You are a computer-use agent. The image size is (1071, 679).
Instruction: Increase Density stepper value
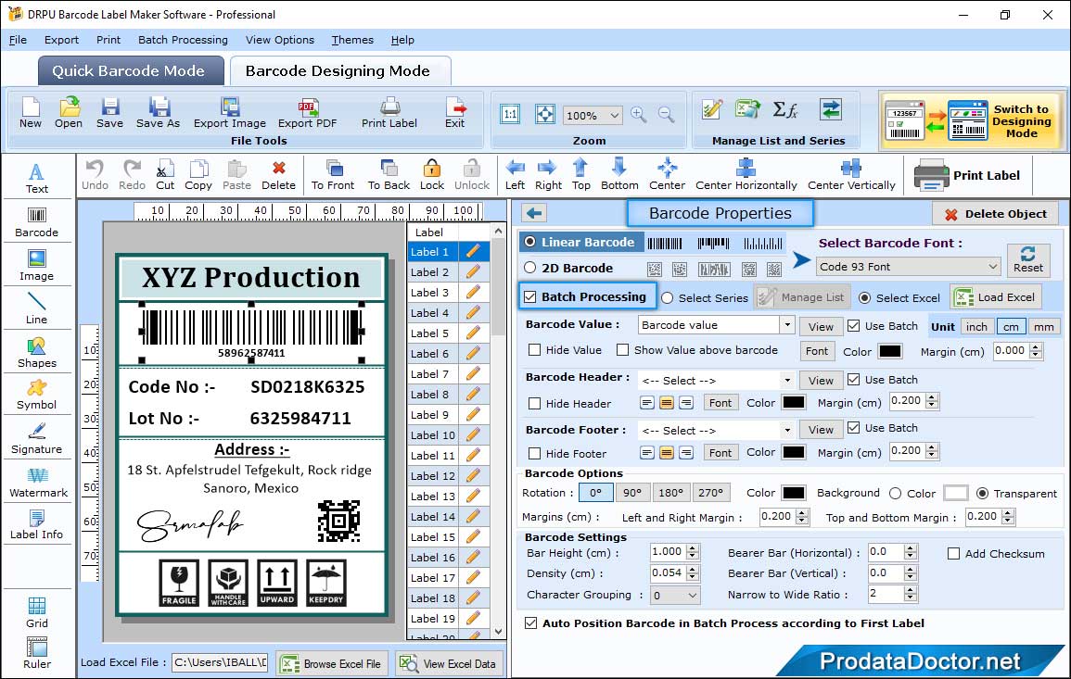pyautogui.click(x=693, y=569)
